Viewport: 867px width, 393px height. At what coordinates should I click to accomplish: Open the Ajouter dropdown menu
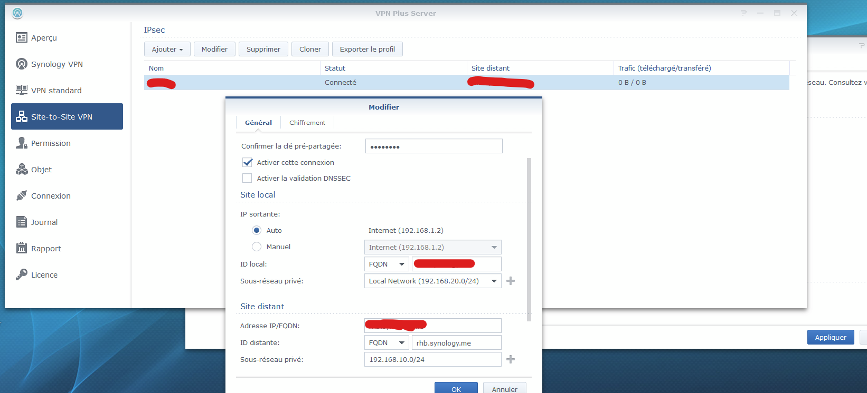pos(167,49)
